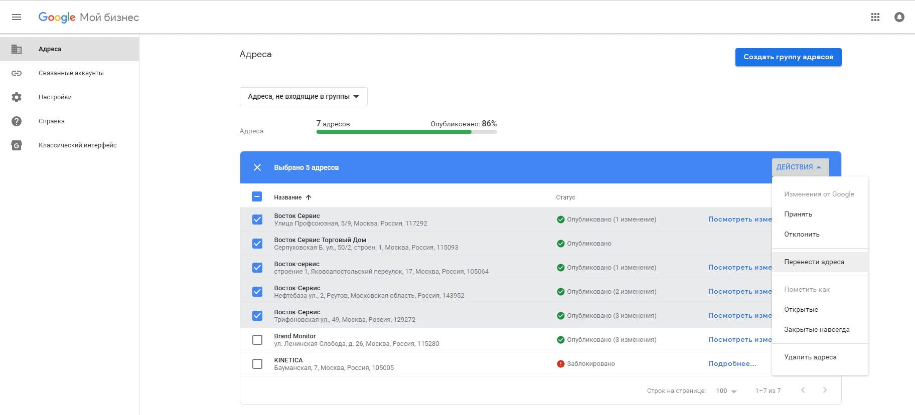Uncheck Восток Сервис Профсоюзная checkbox

tap(257, 220)
